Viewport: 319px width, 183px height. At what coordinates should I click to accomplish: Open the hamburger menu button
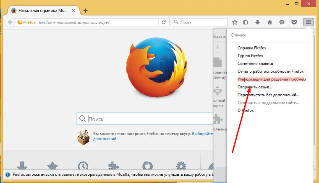(308, 22)
